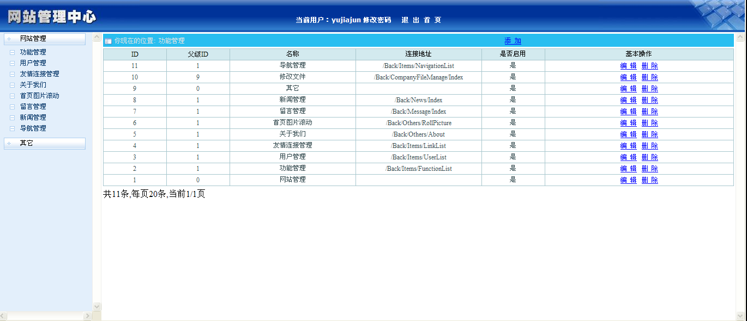Delete the 其它 row (ID 9)
The image size is (747, 321).
tap(649, 89)
